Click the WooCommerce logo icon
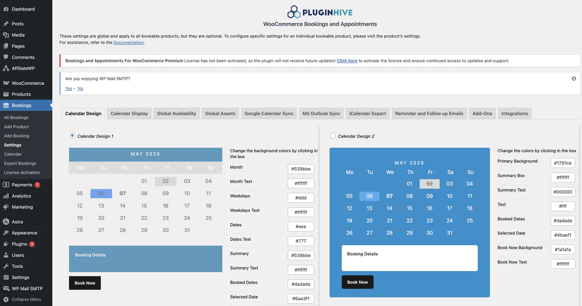The width and height of the screenshot is (582, 306). [x=6, y=83]
